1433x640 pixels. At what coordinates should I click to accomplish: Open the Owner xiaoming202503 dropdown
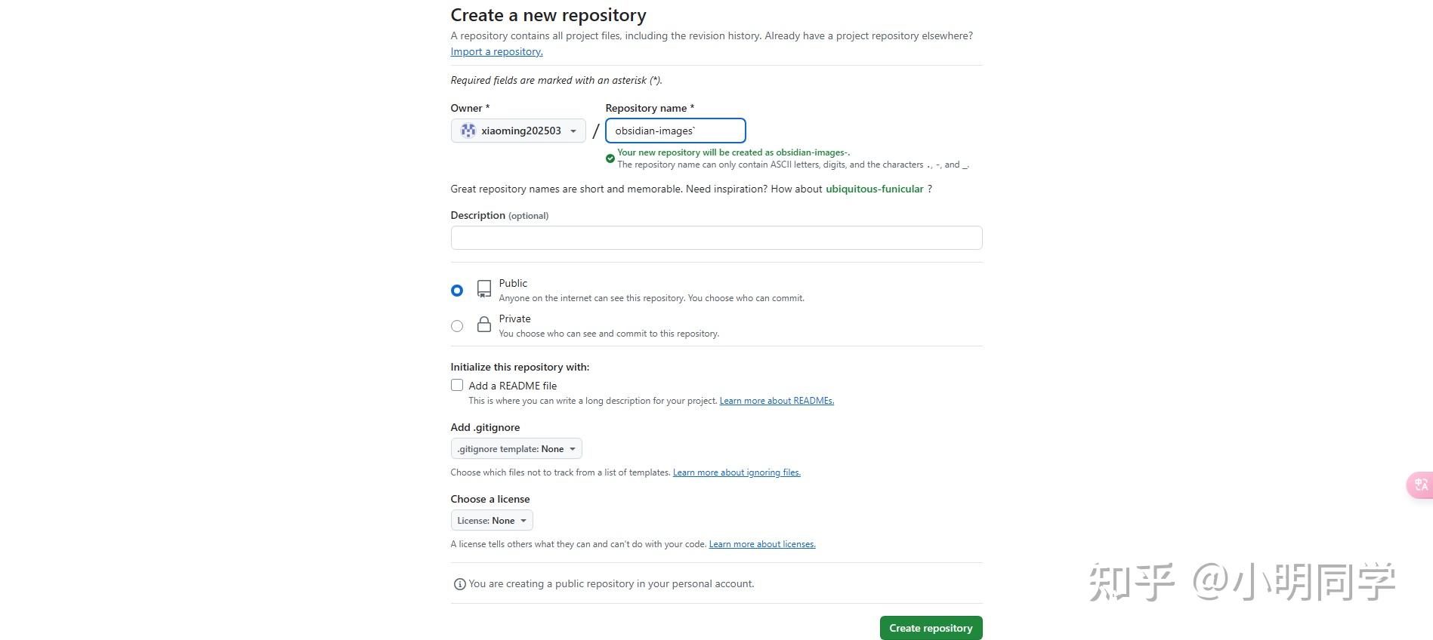518,131
